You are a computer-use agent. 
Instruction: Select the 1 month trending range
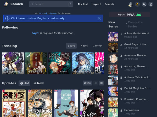coord(98,46)
